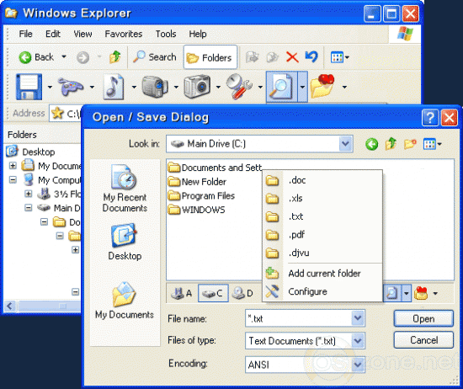Click the floppy disk drives icon in Explorer toolbar
The height and width of the screenshot is (389, 463).
(x=29, y=87)
